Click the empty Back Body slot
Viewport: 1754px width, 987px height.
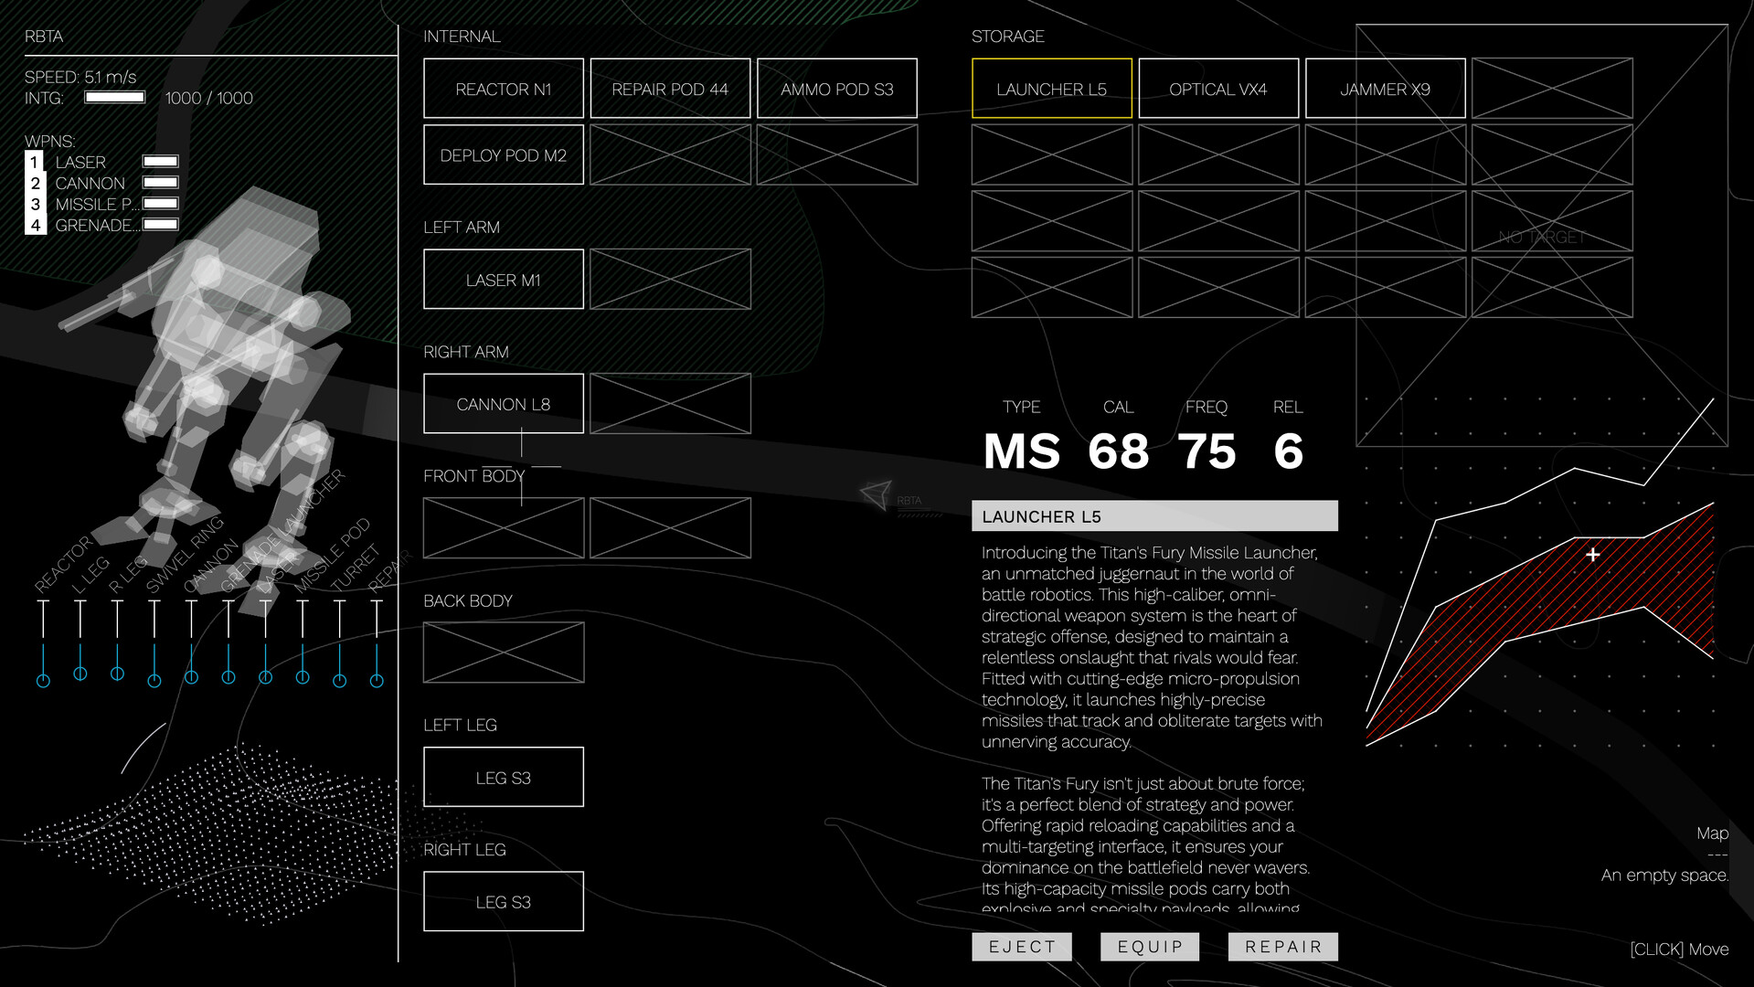click(503, 653)
